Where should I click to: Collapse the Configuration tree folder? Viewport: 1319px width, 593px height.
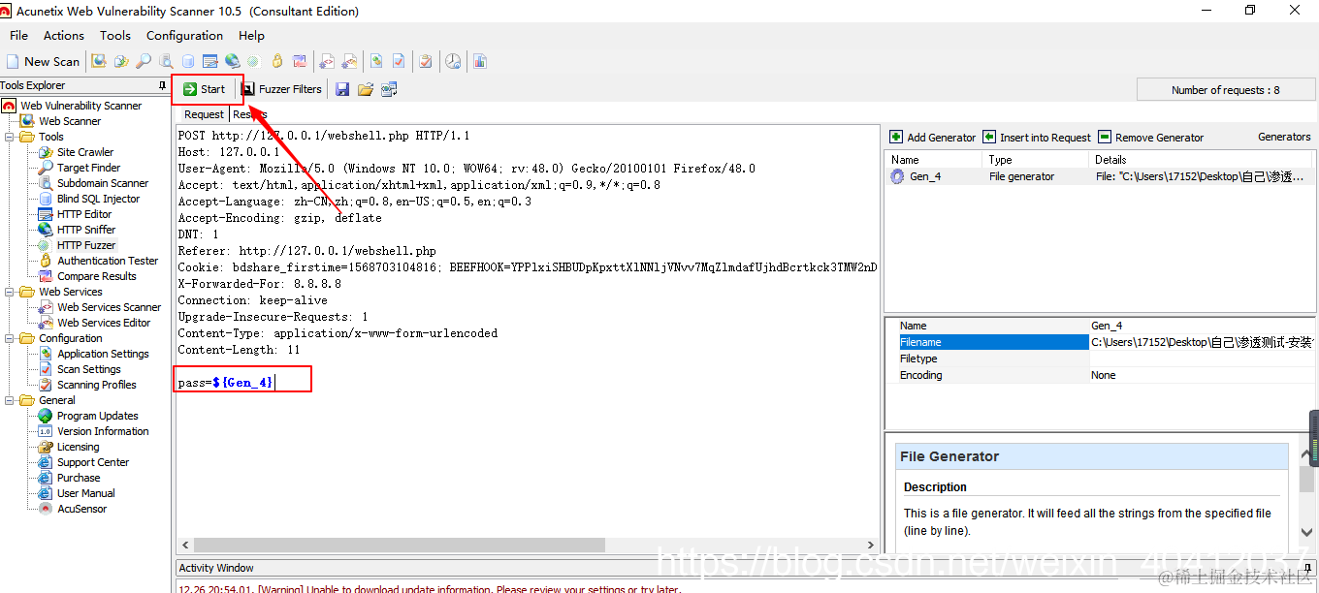(10, 338)
